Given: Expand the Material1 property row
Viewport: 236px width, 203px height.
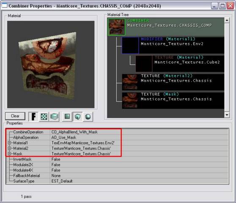Looking at the screenshot, I should tap(9, 143).
